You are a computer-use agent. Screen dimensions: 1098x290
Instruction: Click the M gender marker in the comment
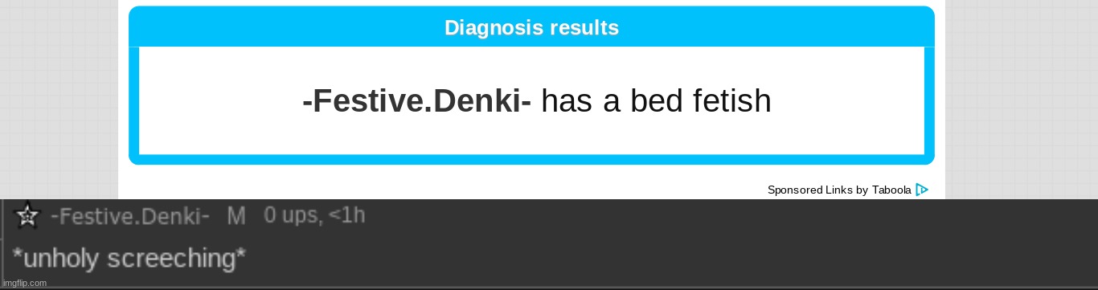pos(236,215)
